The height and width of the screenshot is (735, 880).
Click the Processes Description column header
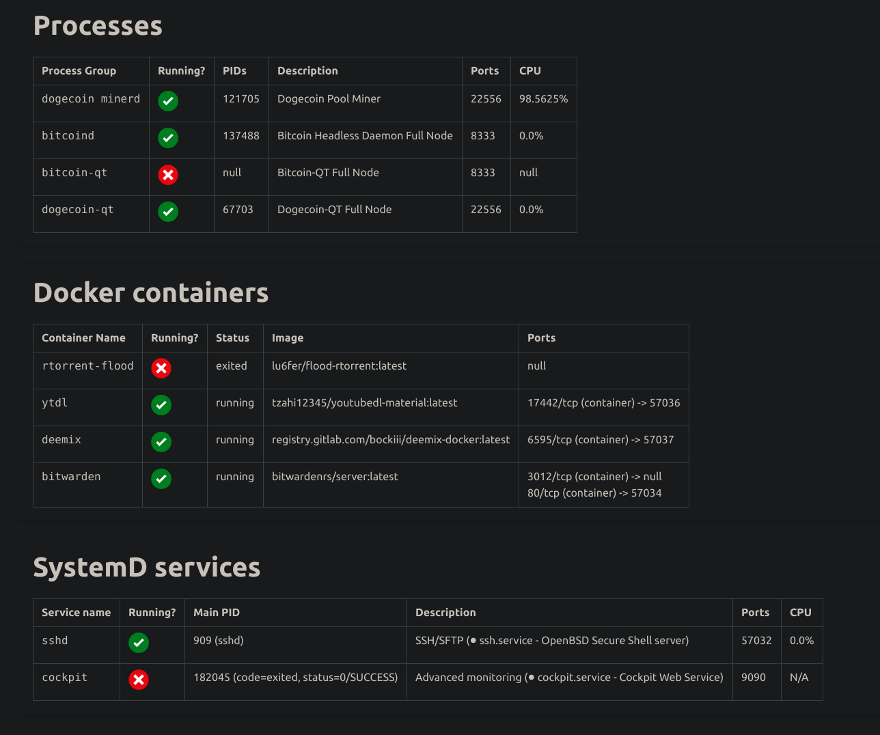click(307, 71)
